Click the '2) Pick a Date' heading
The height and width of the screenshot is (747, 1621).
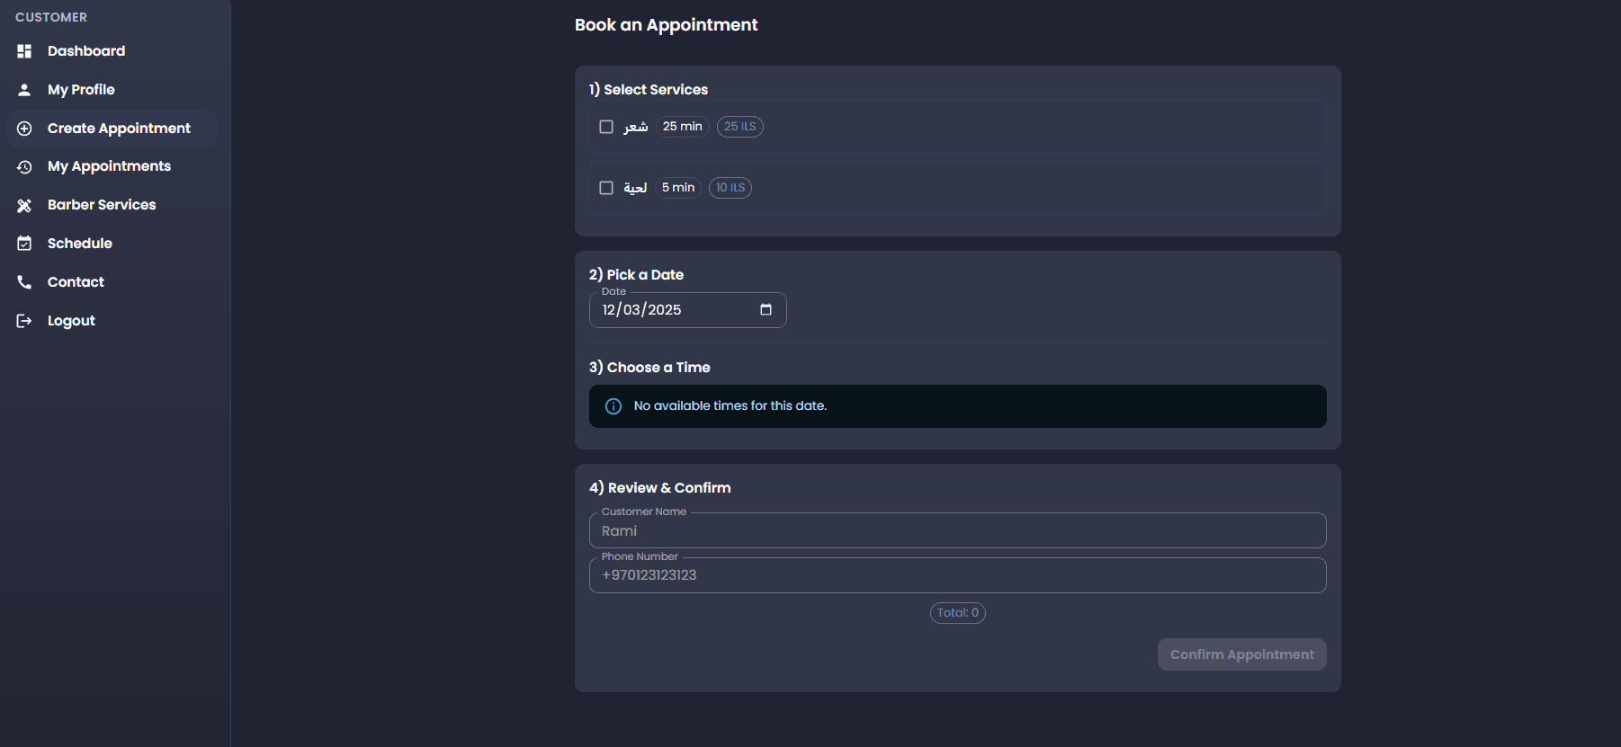click(637, 275)
